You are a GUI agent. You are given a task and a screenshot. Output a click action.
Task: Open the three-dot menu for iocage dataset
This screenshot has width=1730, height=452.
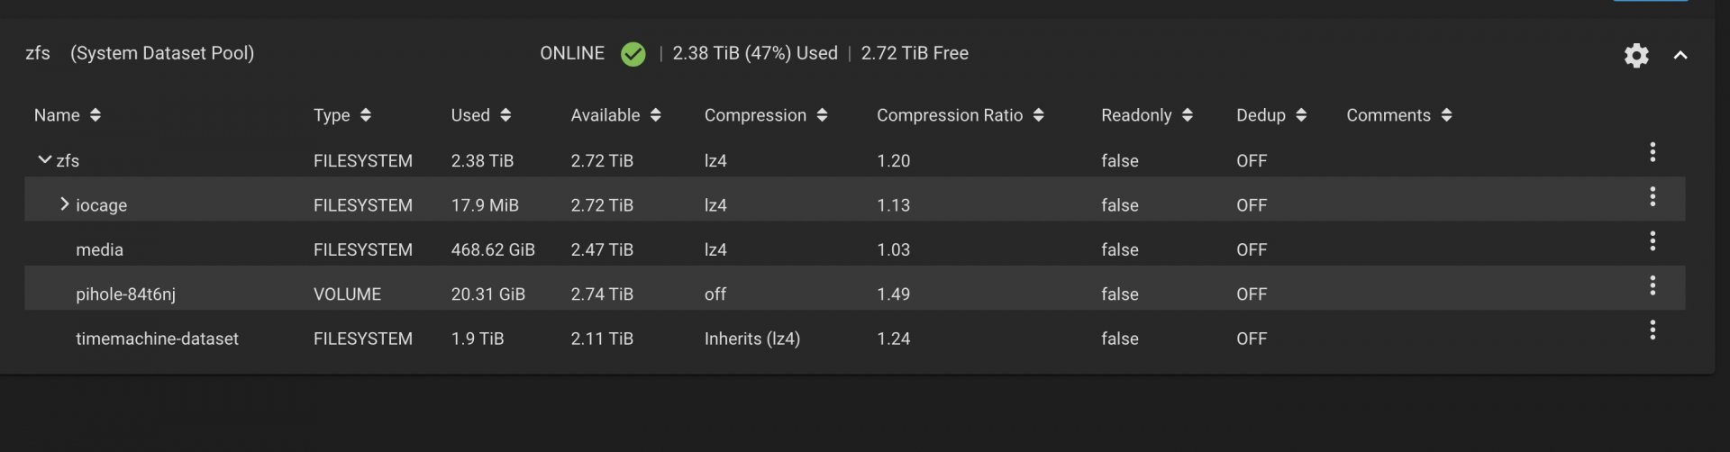pyautogui.click(x=1653, y=196)
